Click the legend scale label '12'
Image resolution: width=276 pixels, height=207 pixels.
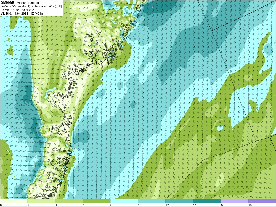167,205
